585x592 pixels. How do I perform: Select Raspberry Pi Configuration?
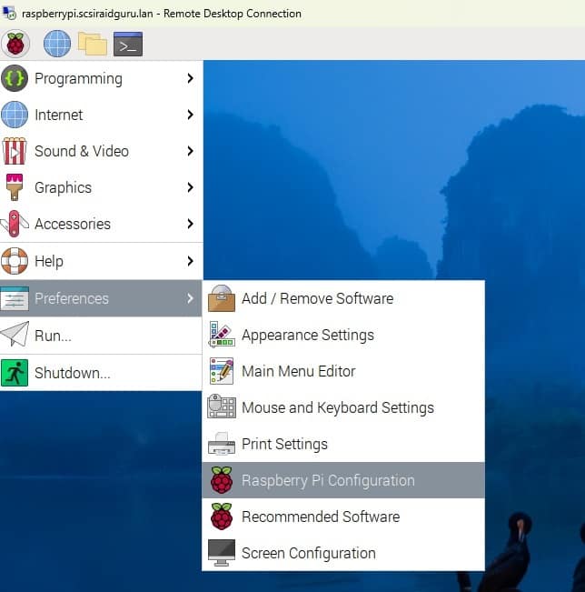pyautogui.click(x=327, y=480)
